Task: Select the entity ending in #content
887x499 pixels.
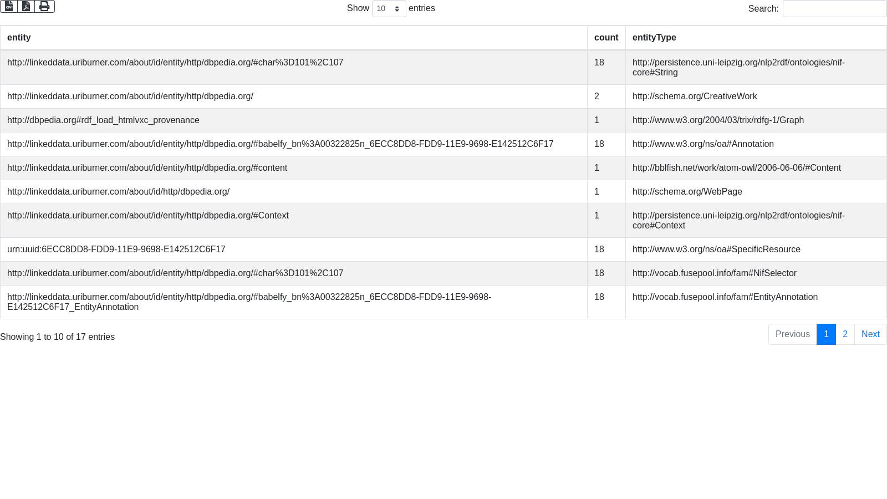Action: 147,168
